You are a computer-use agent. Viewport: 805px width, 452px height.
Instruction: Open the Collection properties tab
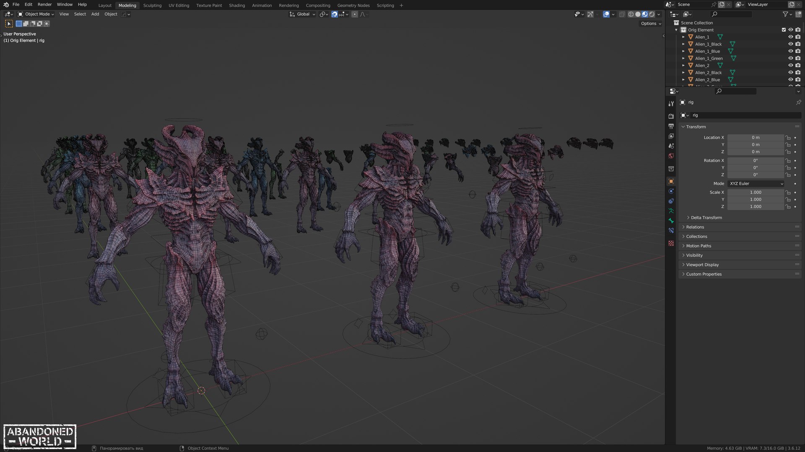coord(671,169)
